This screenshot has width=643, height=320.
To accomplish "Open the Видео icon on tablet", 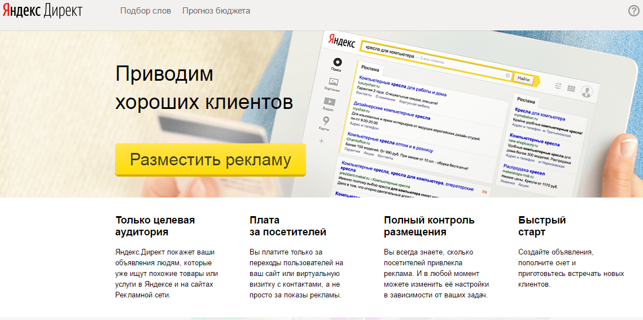I will (329, 102).
